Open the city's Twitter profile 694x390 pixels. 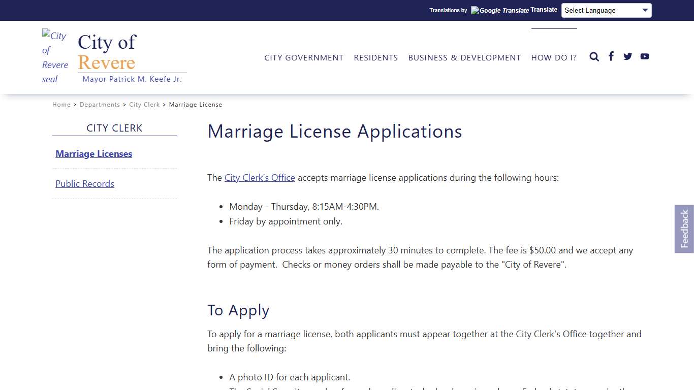[x=627, y=56]
